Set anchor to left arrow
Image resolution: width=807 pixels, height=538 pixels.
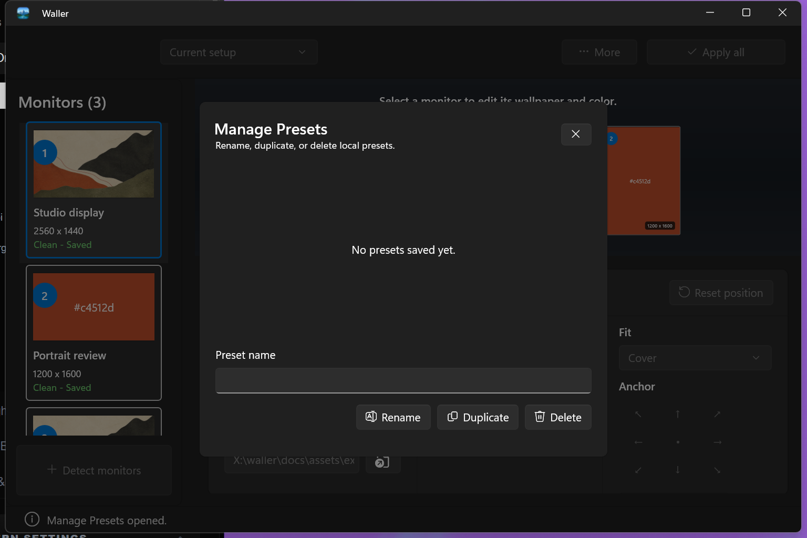click(x=638, y=442)
